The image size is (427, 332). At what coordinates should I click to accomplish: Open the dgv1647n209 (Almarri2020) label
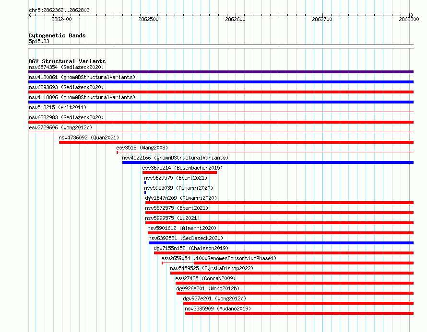[x=181, y=198]
